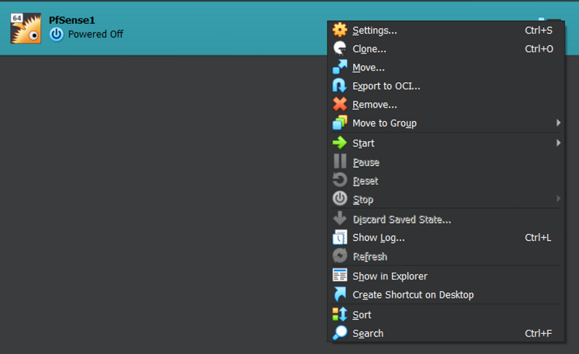Open Settings... from the context menu
Screen dimensions: 579x354
pyautogui.click(x=446, y=30)
